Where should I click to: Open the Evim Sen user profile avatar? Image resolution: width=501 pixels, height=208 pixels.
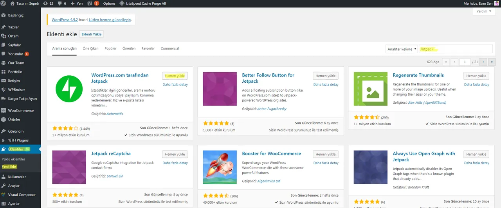(496, 3)
